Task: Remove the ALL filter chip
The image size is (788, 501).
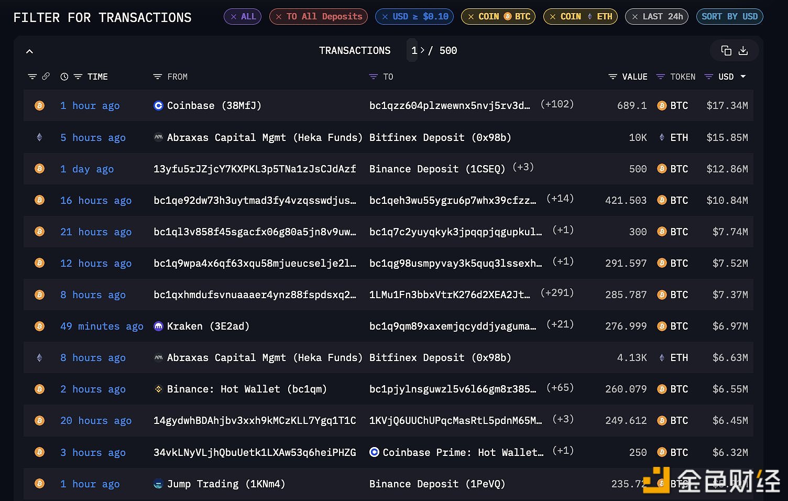Action: pyautogui.click(x=234, y=17)
